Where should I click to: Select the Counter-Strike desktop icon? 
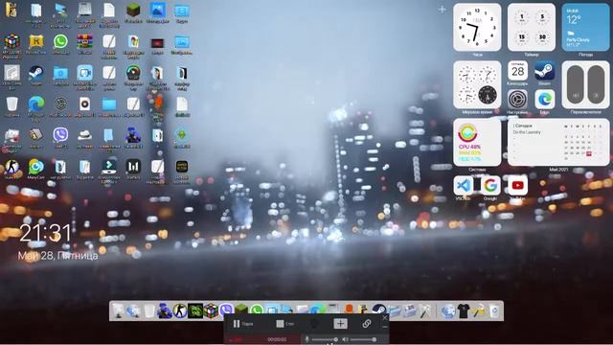click(11, 167)
